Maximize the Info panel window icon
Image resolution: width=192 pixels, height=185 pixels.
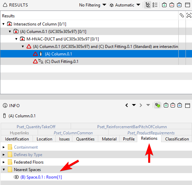pos(188,105)
